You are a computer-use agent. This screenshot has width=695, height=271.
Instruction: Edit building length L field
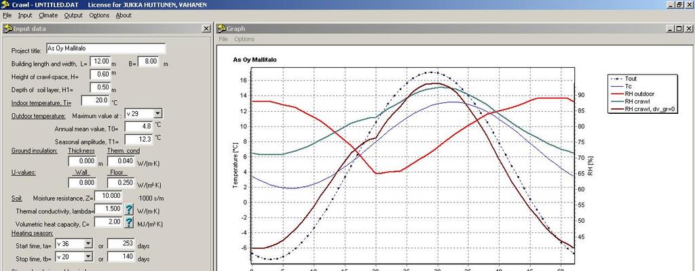click(x=100, y=62)
